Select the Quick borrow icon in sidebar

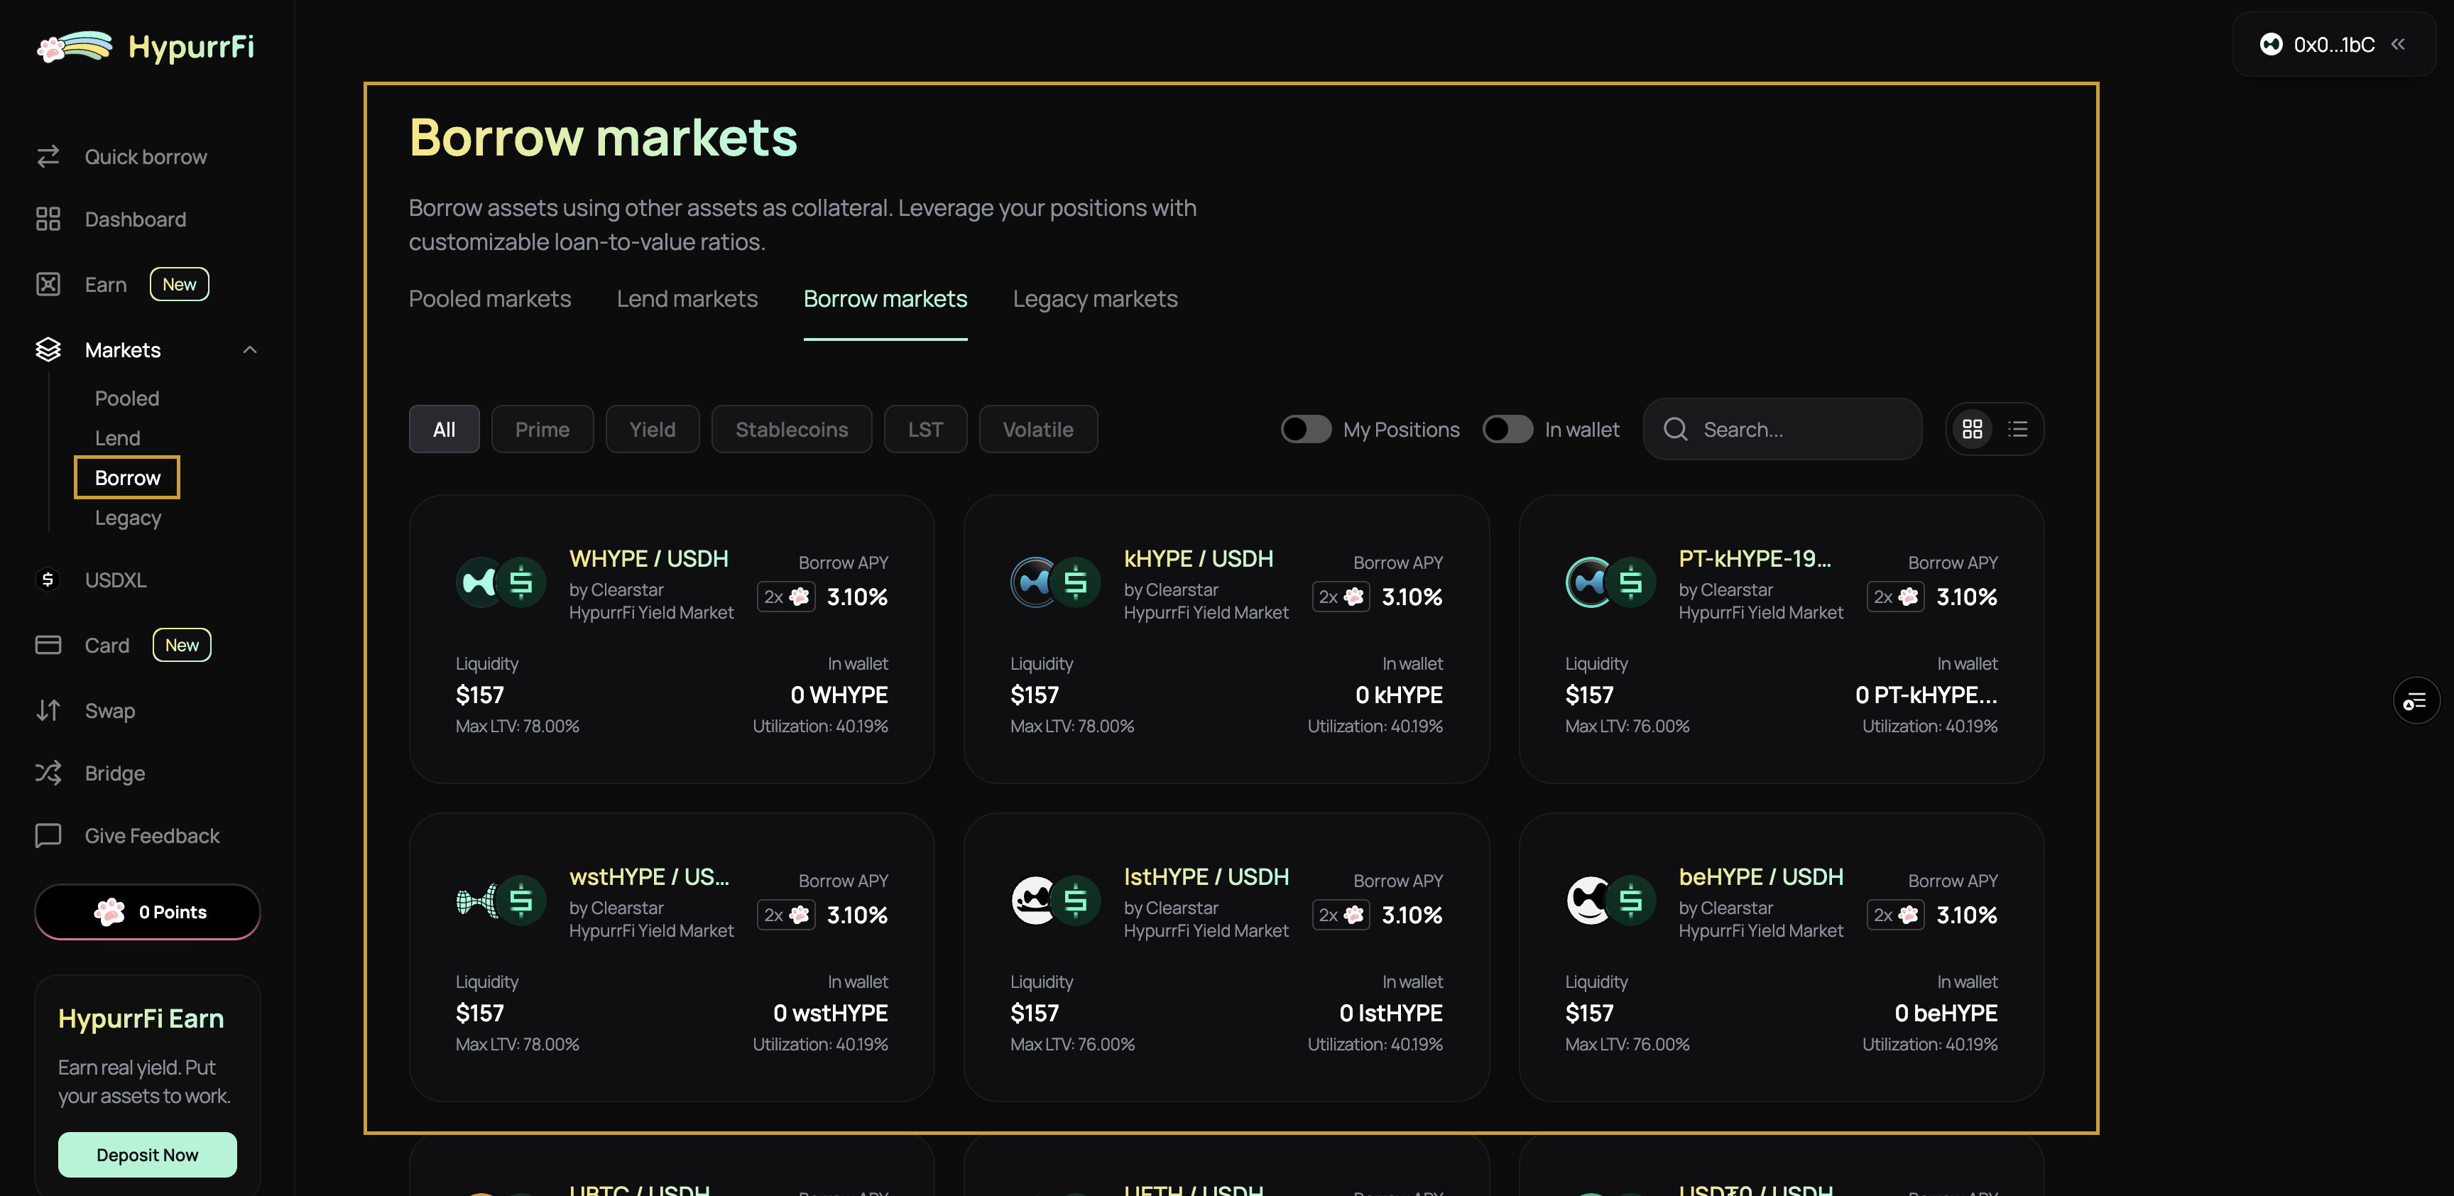coord(48,156)
